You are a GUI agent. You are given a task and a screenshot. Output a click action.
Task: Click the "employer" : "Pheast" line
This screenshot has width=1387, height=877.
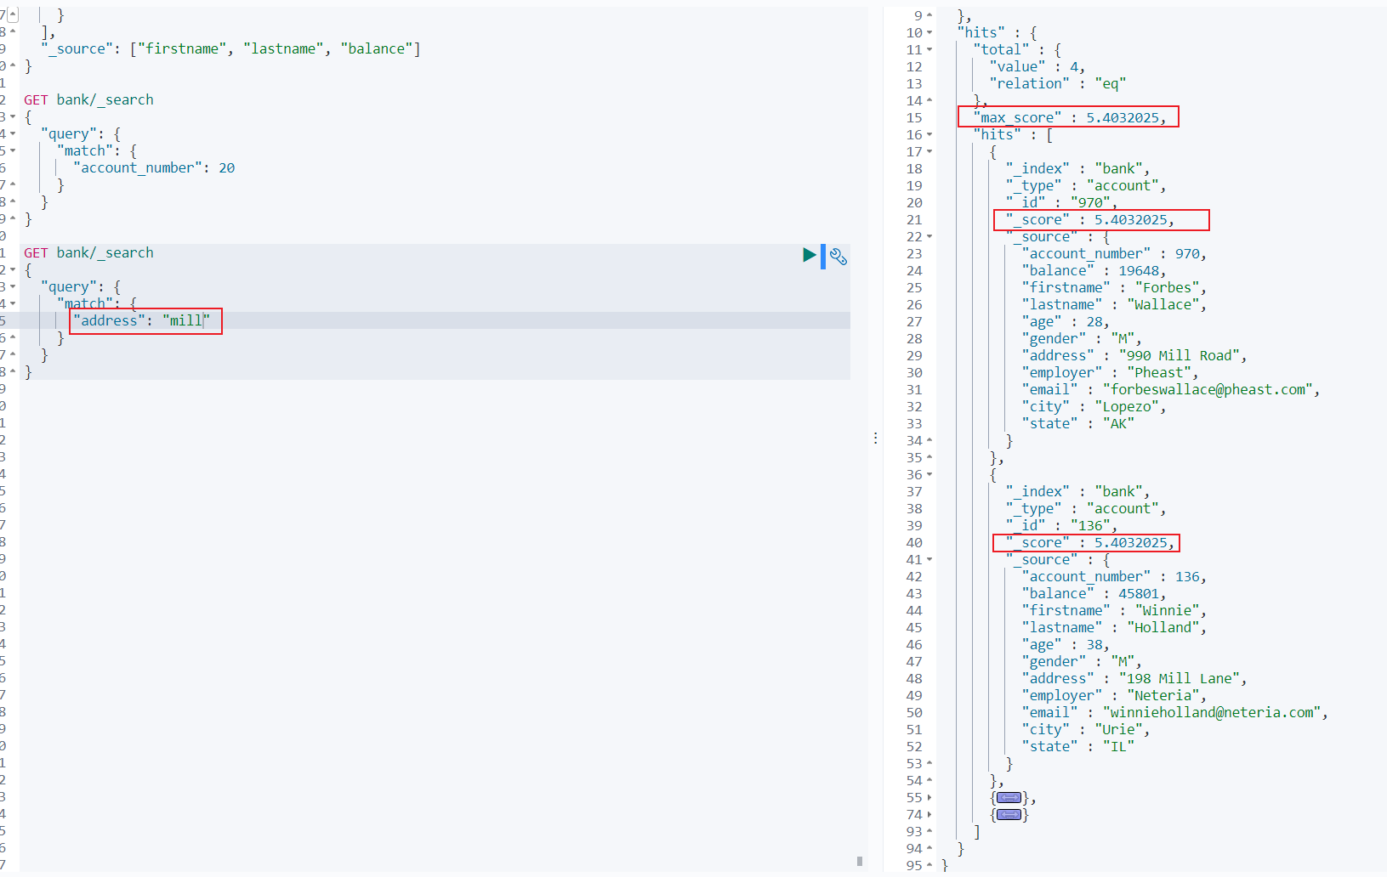coord(1110,372)
